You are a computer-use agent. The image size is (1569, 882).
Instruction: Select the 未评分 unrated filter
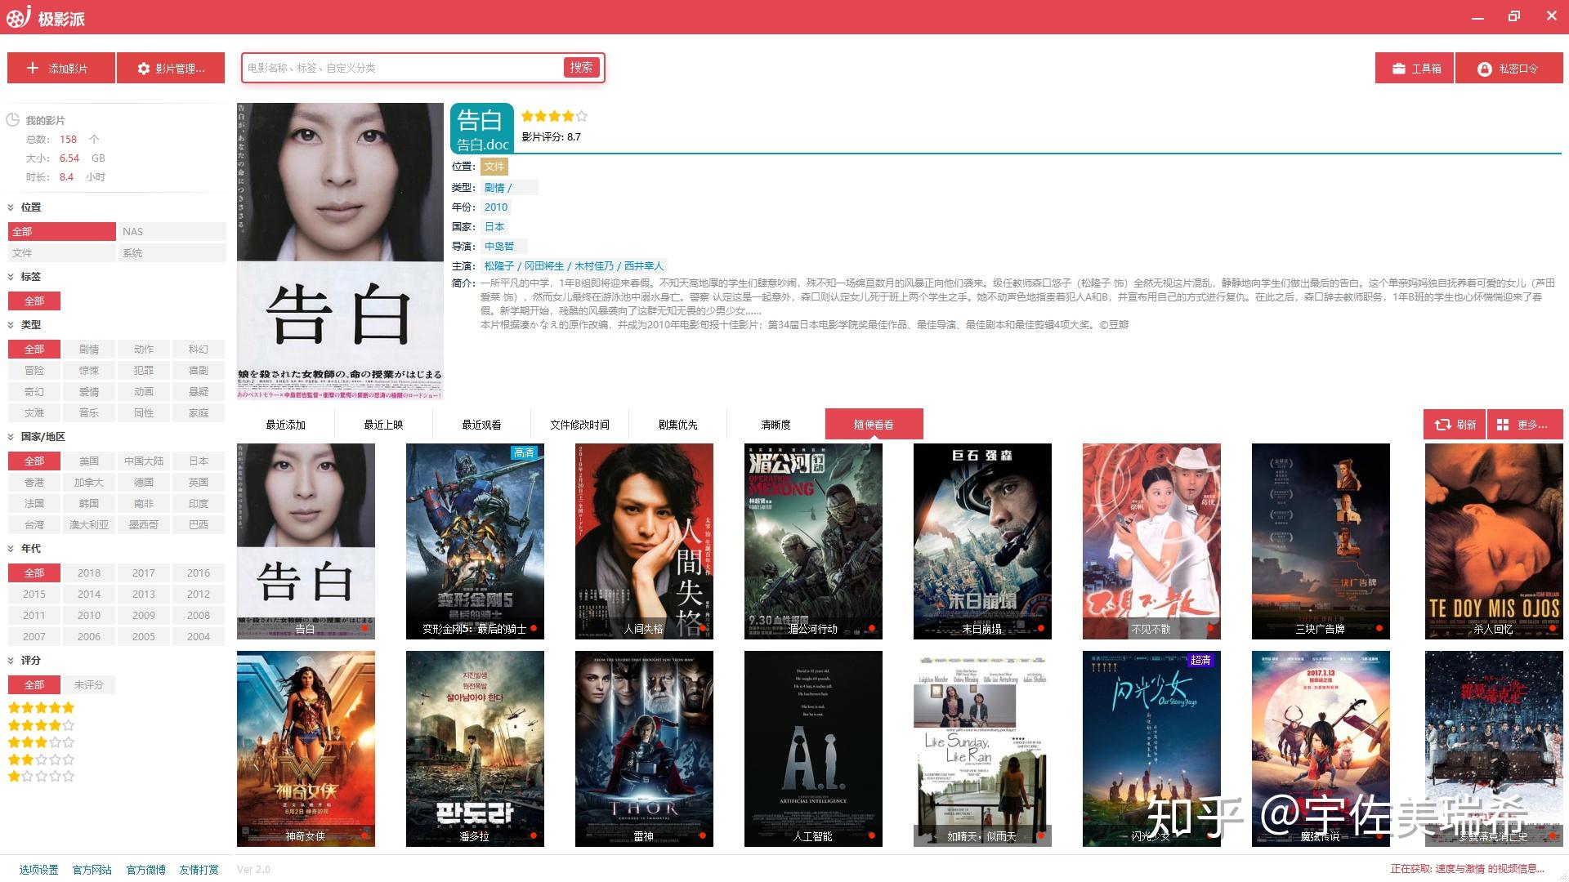[89, 684]
